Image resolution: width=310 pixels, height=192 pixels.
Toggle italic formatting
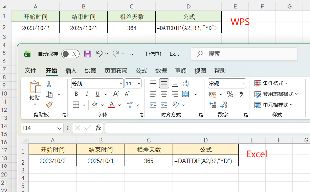pyautogui.click(x=87, y=94)
